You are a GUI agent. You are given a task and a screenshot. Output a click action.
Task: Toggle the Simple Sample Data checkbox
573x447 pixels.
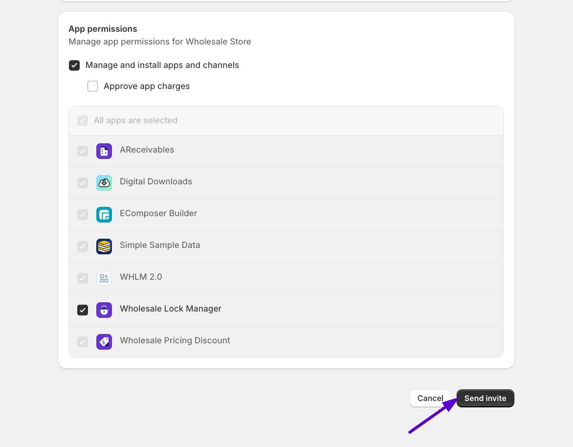coord(83,246)
